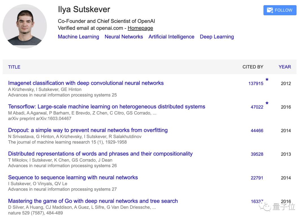View the 39528 citations list

coord(257,154)
